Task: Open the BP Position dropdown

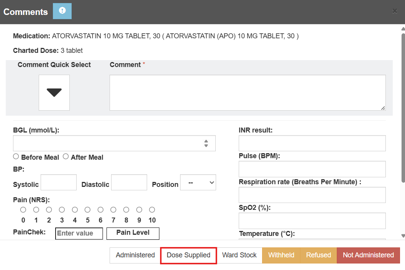Action: (198, 183)
